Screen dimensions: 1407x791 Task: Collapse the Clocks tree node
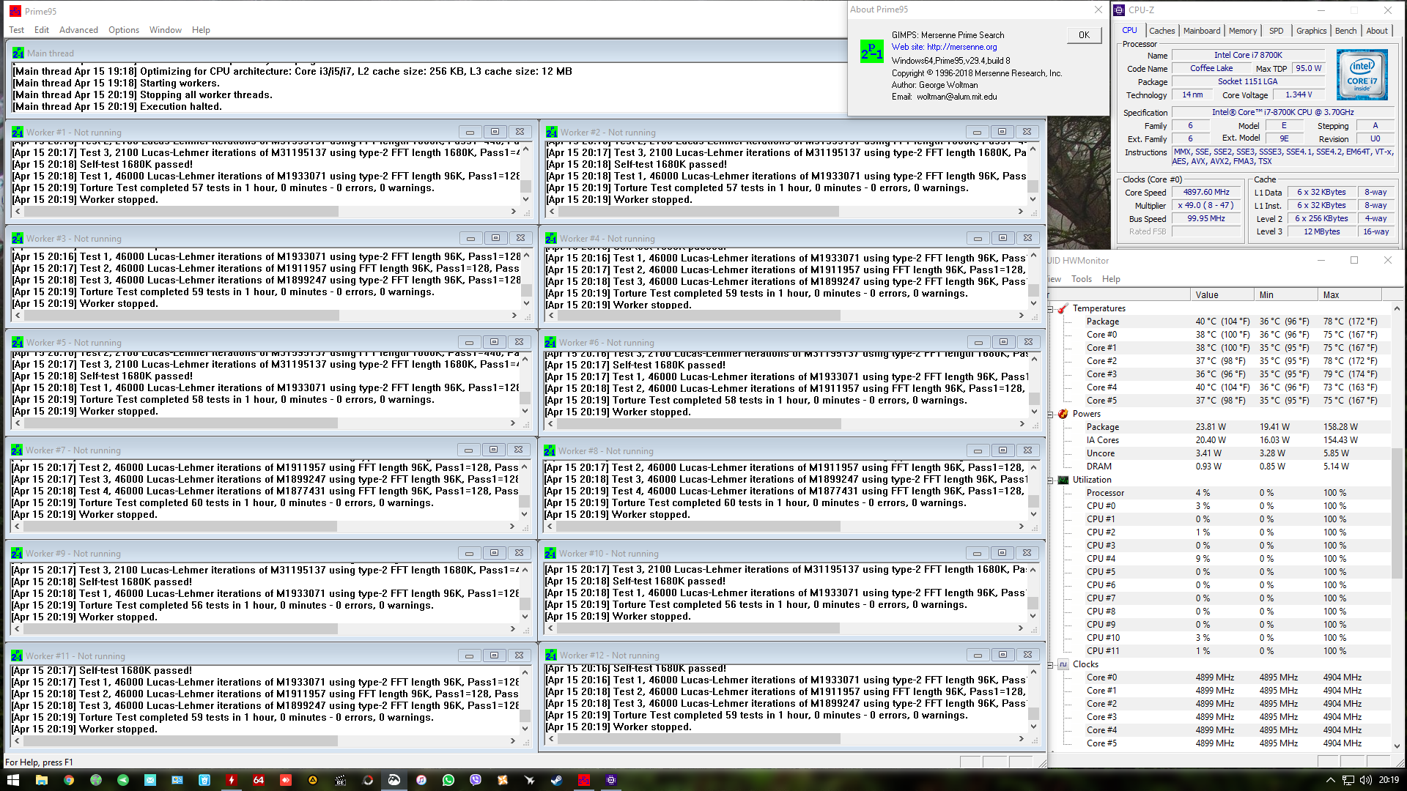click(x=1051, y=664)
